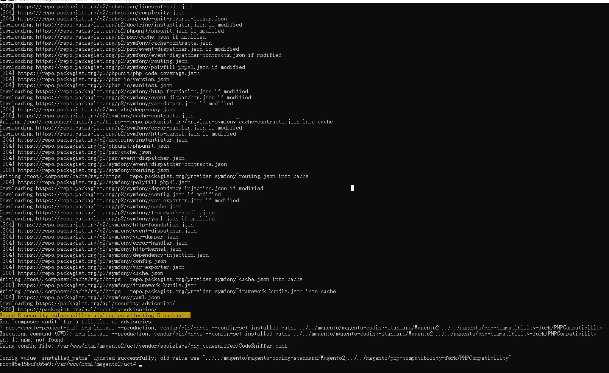Select the Downloading psr/event-dispatcher.json if modified line
The image size is (609, 373).
(x=120, y=49)
